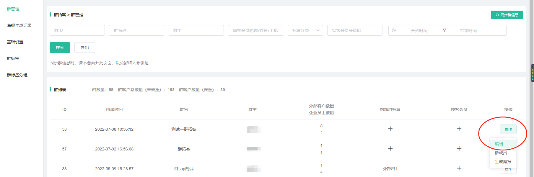Viewport: 534px width, 177px height.
Task: Open 群标签分组 sidebar item
Action: (x=17, y=75)
